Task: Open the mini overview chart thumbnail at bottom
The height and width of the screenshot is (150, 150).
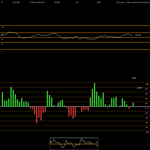Action: tap(74, 144)
